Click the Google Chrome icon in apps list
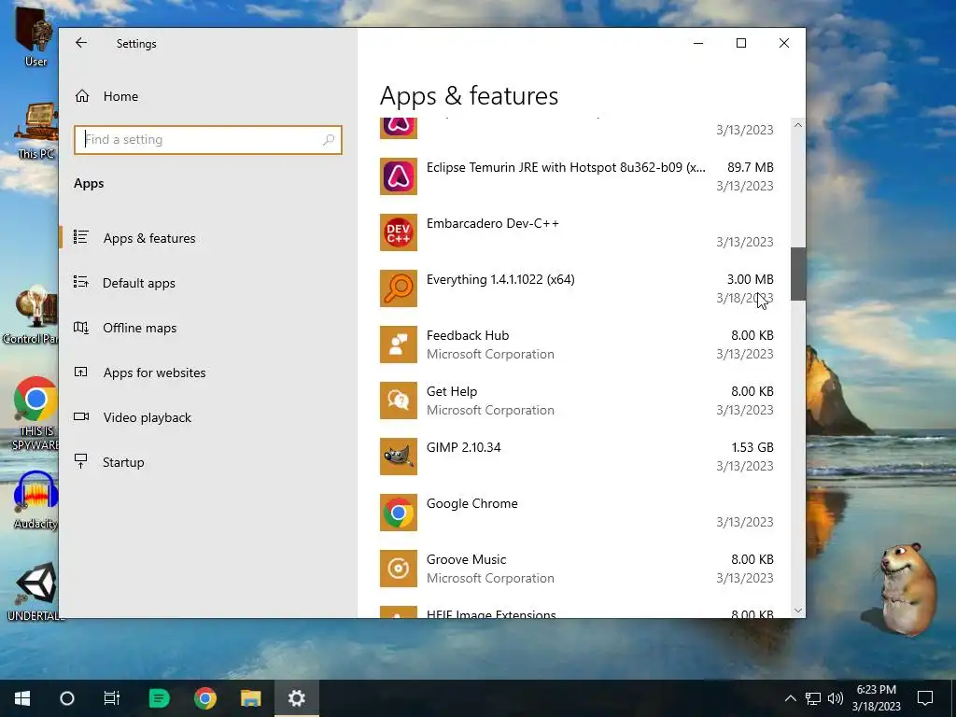Screen dimensions: 956x717 click(x=398, y=513)
